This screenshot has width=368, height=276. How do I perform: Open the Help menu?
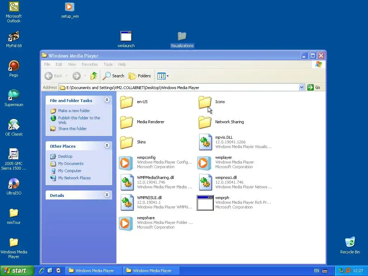point(122,64)
